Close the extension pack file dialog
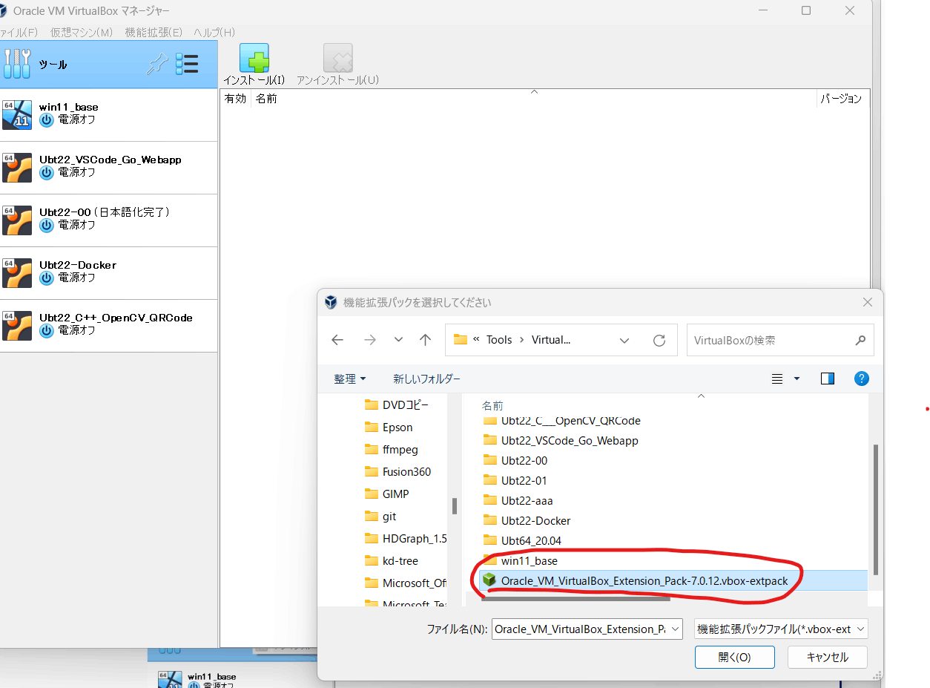Screen dimensions: 930x688 point(867,302)
